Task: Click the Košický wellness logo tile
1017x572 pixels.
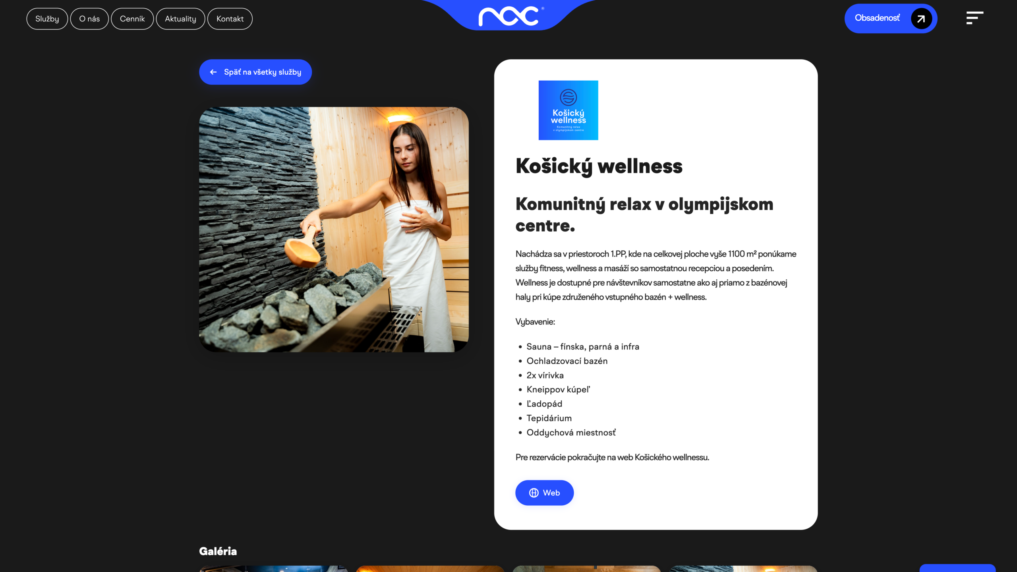Action: [x=568, y=110]
